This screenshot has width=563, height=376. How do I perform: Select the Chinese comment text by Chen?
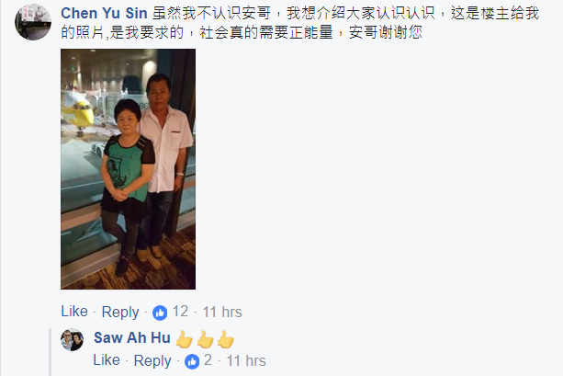click(299, 23)
